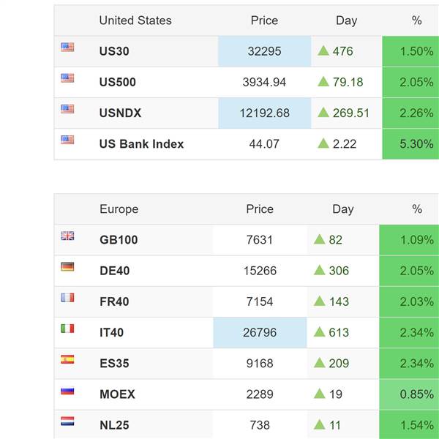Click the Spanish flag icon beside ES35
439x439 pixels.
(67, 359)
